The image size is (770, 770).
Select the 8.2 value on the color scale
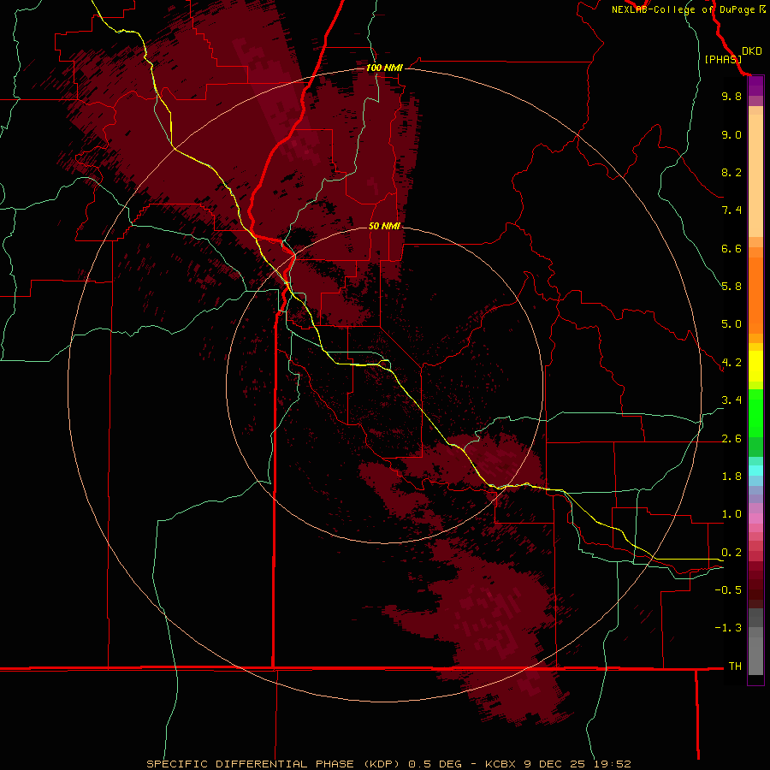[731, 172]
